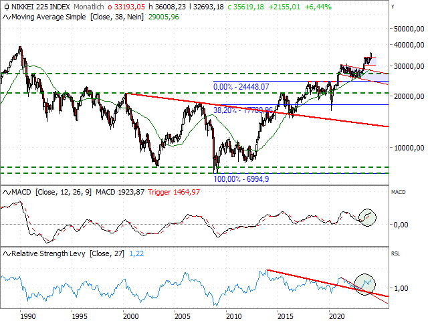The height and width of the screenshot is (321, 428).
Task: Click the NIKKEI 225 INDEX title label
Action: (41, 7)
